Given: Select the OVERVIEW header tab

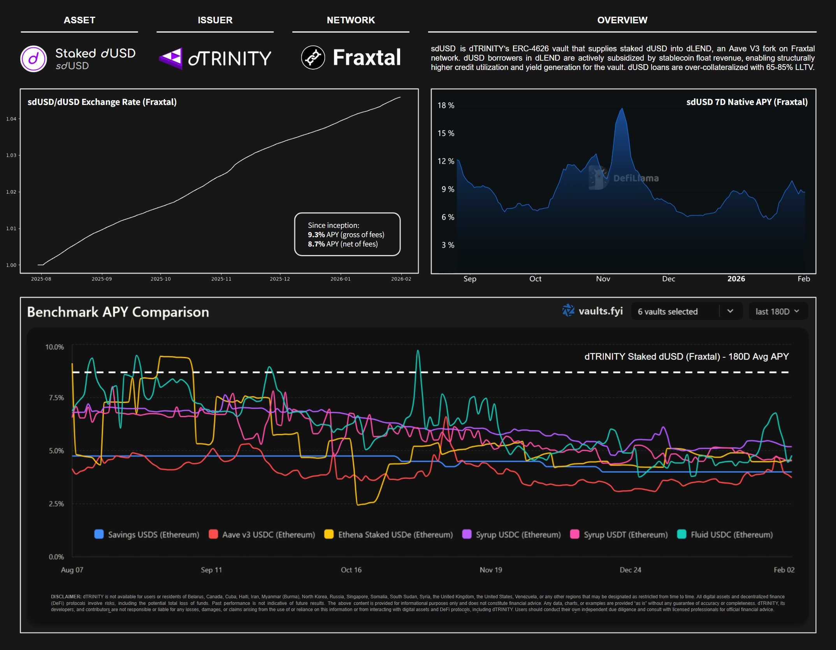Looking at the screenshot, I should [x=622, y=20].
